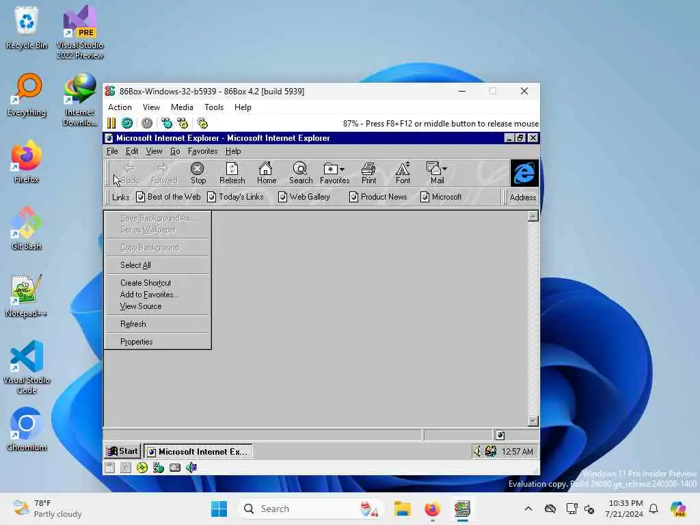Image resolution: width=700 pixels, height=525 pixels.
Task: Select the Everything desktop shortcut
Action: (x=27, y=94)
